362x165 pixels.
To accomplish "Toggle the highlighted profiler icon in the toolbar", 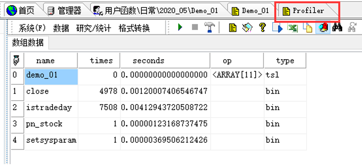I will pos(323,27).
